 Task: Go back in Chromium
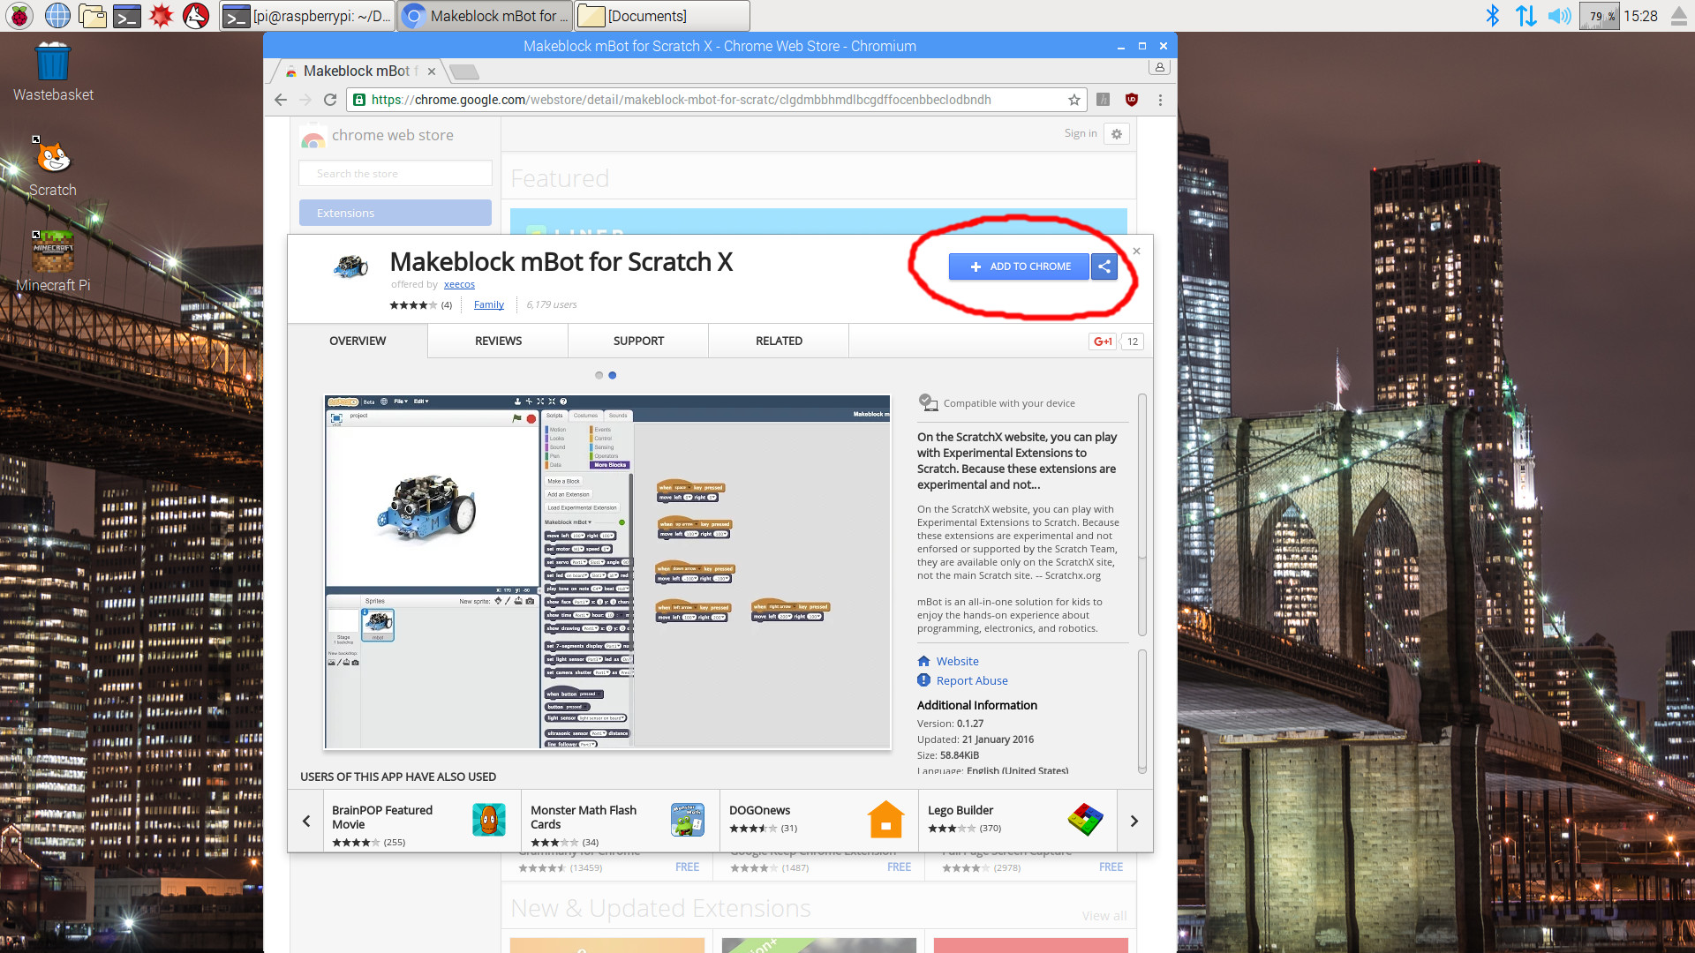tap(281, 100)
